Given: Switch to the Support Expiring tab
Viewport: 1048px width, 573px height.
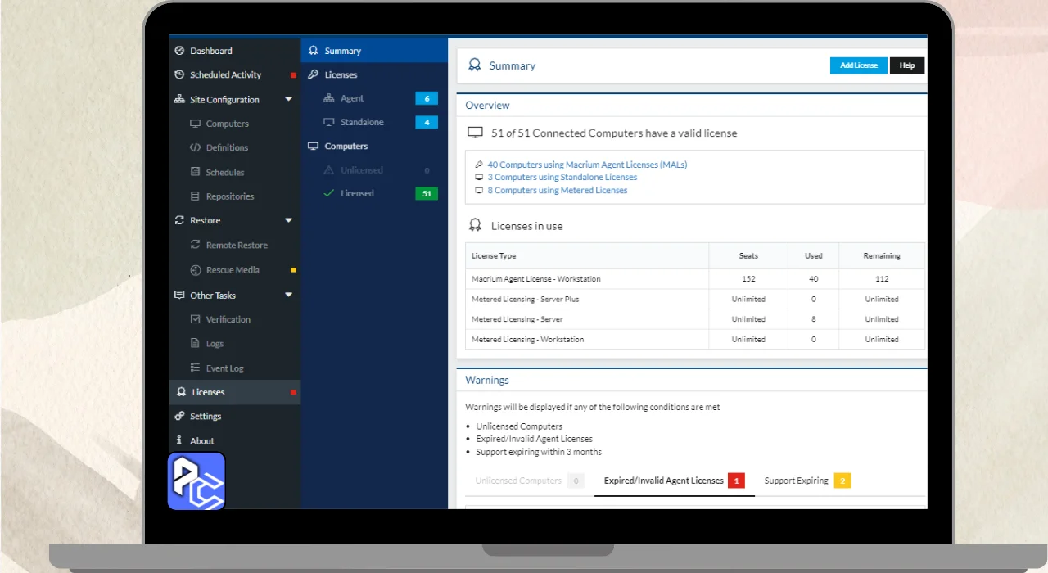Looking at the screenshot, I should pyautogui.click(x=797, y=481).
